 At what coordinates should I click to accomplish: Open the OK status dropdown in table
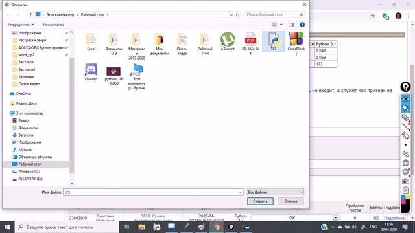pos(335,218)
